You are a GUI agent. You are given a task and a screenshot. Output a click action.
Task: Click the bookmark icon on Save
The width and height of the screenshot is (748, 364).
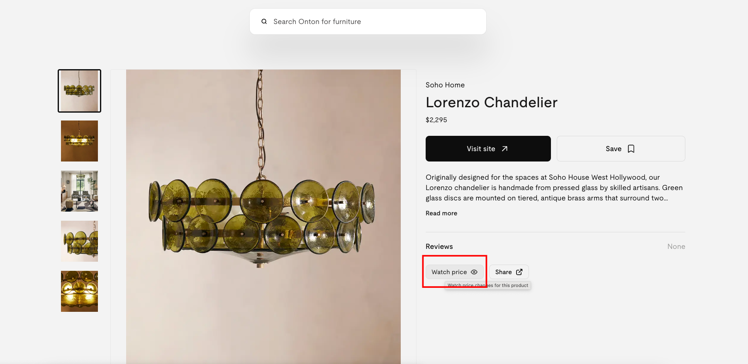631,149
